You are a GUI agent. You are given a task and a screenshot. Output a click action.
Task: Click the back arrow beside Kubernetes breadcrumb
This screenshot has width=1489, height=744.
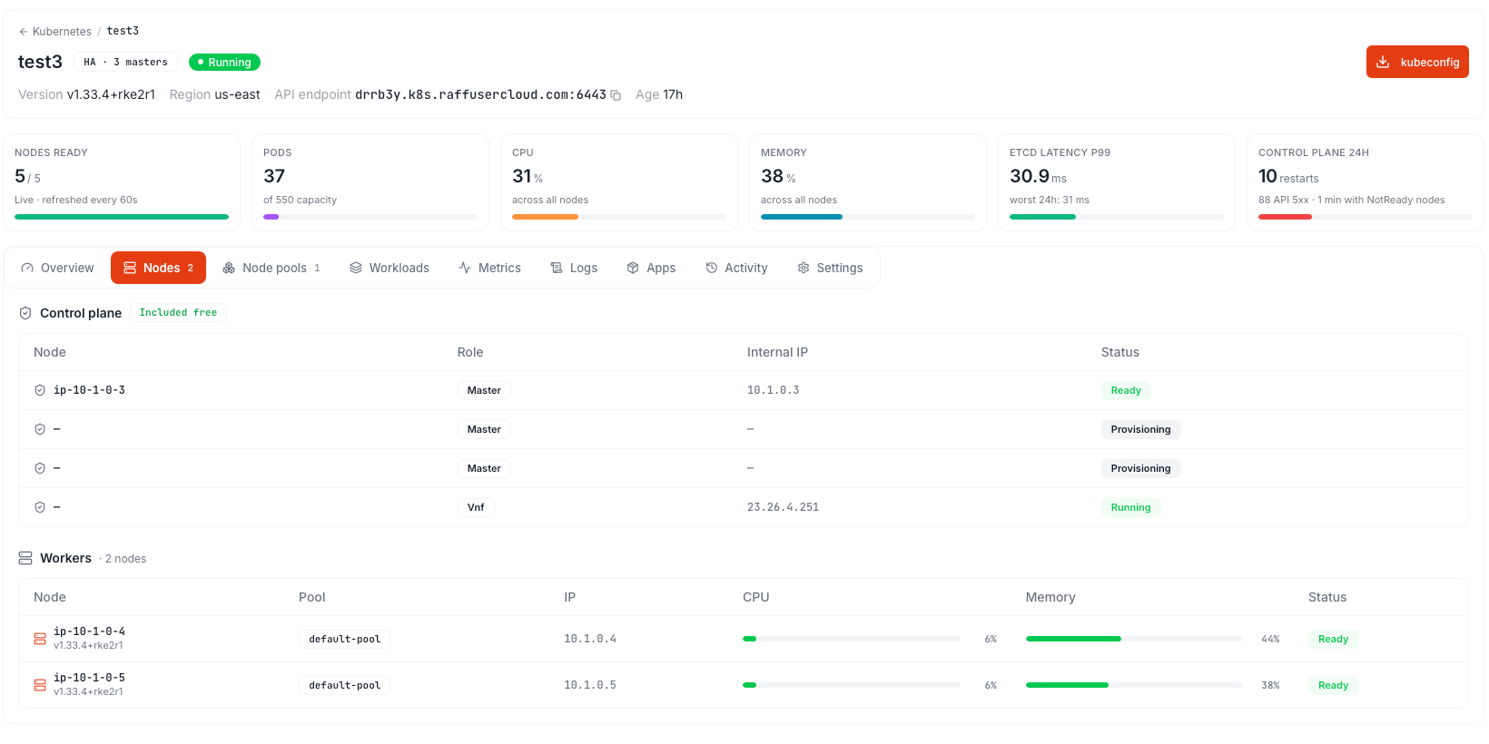click(x=23, y=32)
